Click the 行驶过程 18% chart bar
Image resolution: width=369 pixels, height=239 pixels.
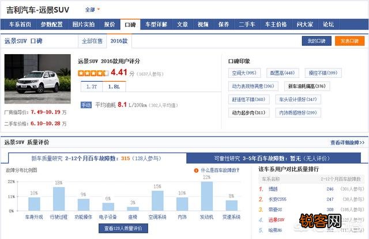tap(59, 199)
